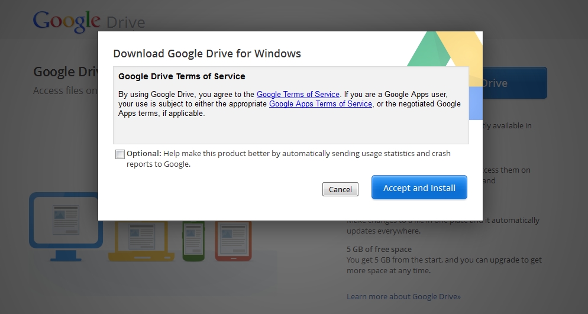Open the Google Terms of Service link
Image resolution: width=588 pixels, height=314 pixels.
(x=298, y=95)
